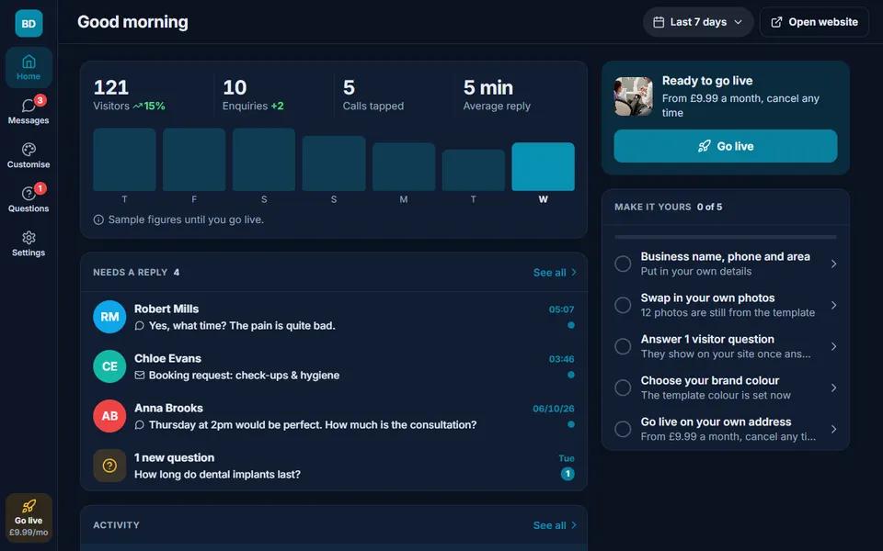Click the info icon beside Sample figures
883x551 pixels.
click(98, 219)
